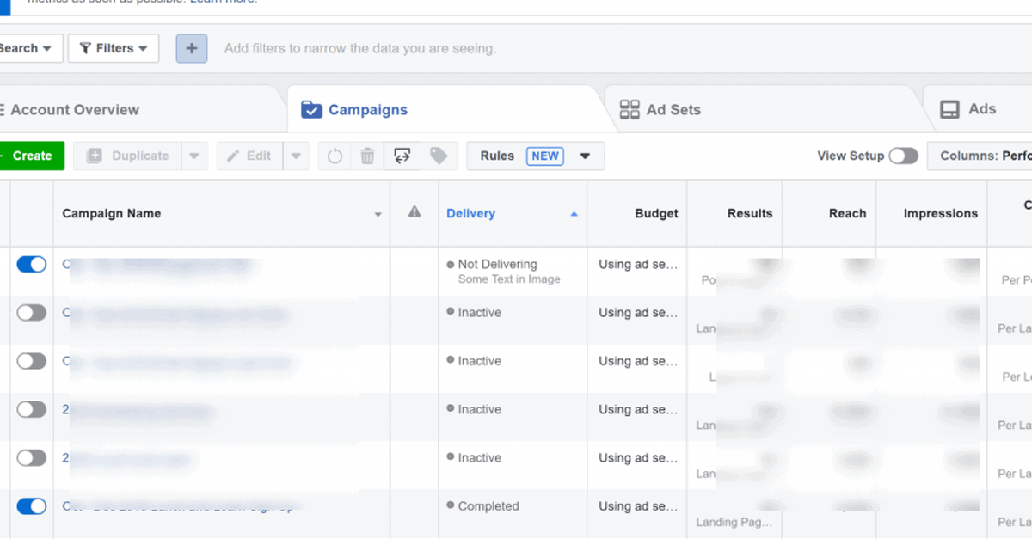Click the tag labels icon
Screen dimensions: 1032x539
[x=439, y=156]
